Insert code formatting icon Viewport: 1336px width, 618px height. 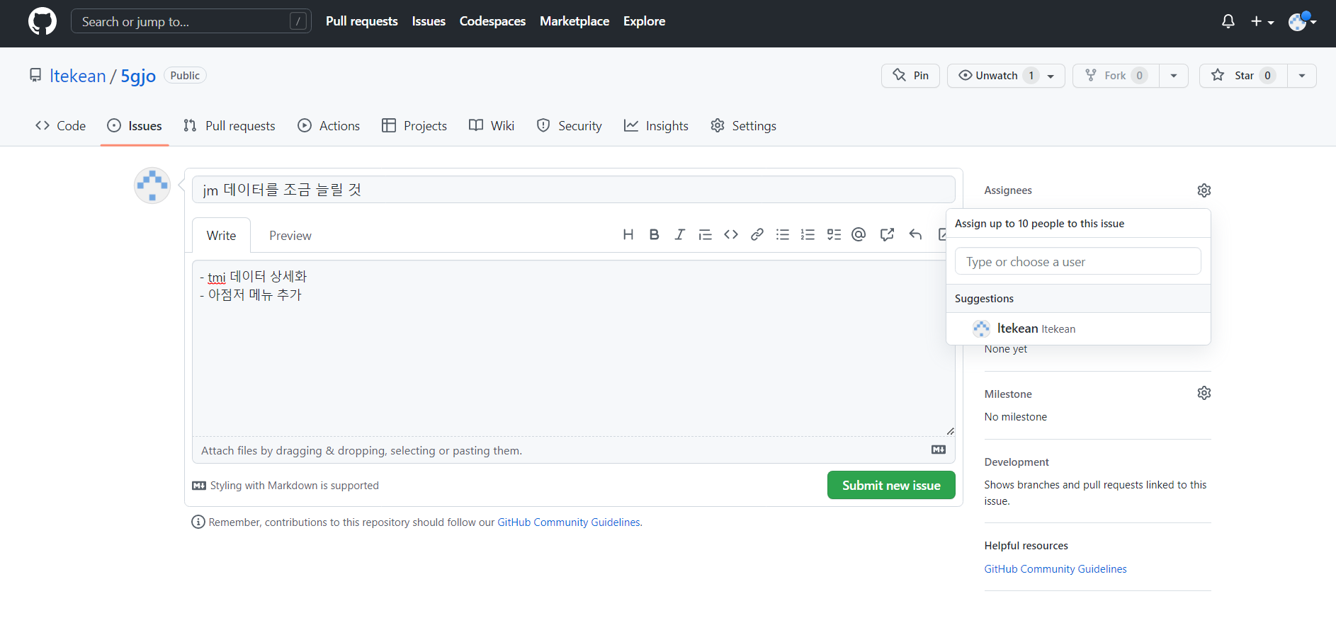tap(731, 234)
